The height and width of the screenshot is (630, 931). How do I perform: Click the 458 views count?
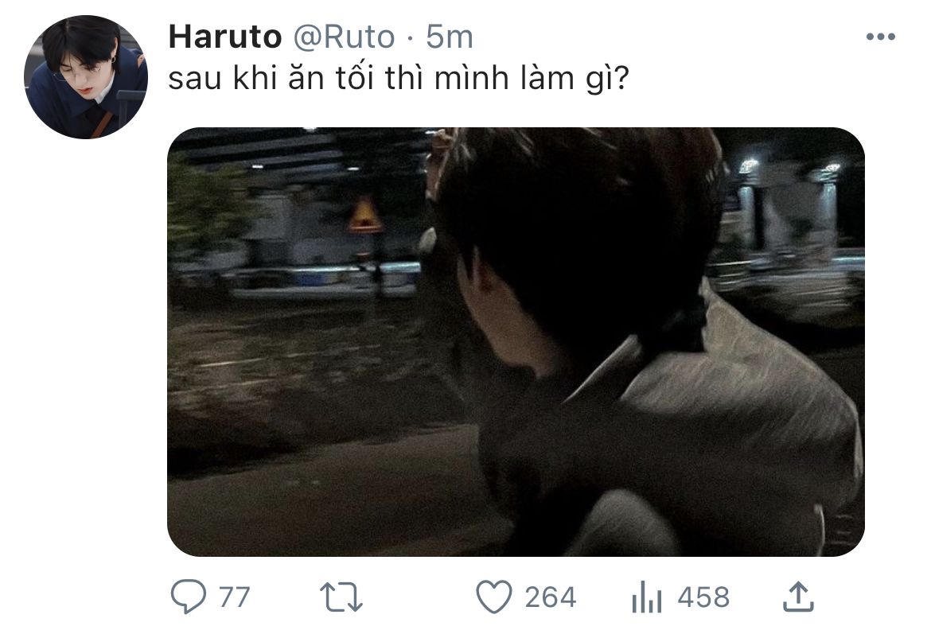703,597
